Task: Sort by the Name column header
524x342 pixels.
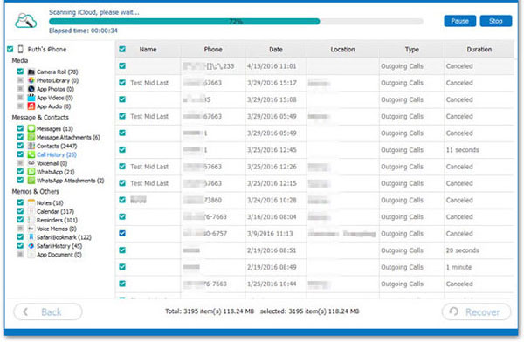Action: pyautogui.click(x=148, y=50)
